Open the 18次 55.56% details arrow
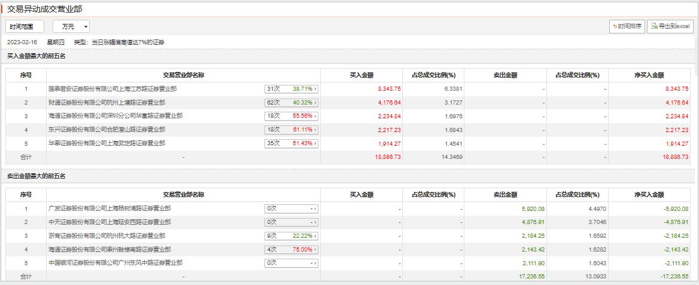 tap(315, 116)
